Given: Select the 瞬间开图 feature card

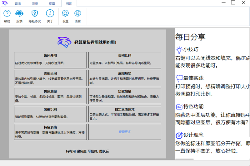Looking at the screenshot, I should (50, 60).
